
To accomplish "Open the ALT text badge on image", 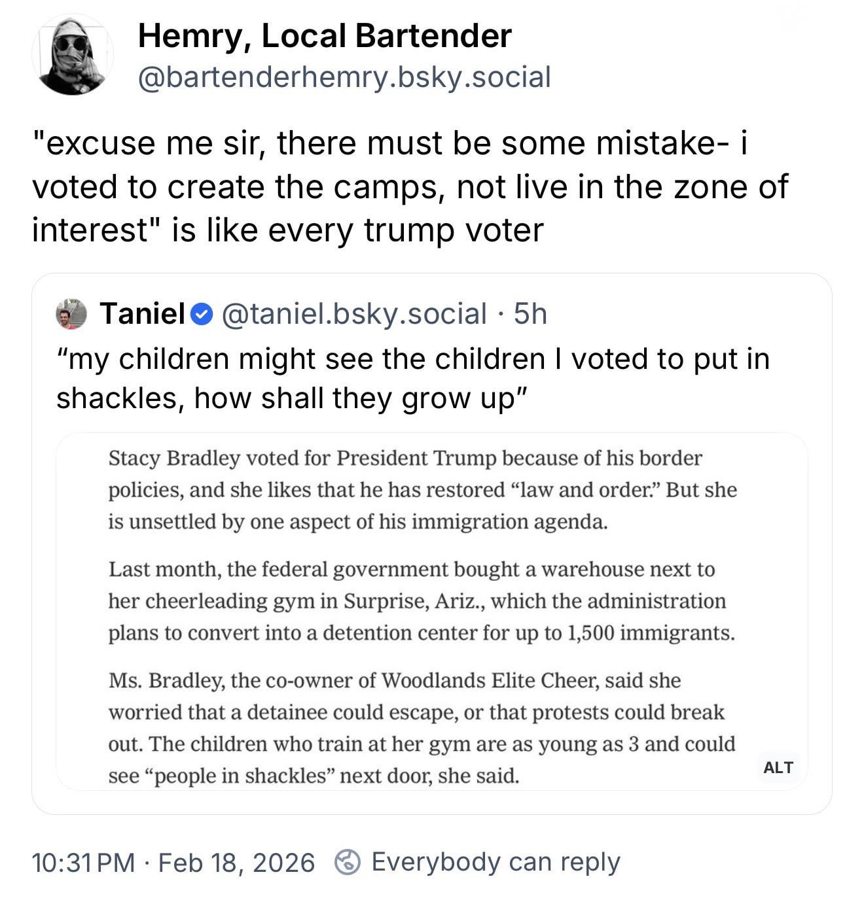I will (x=778, y=767).
